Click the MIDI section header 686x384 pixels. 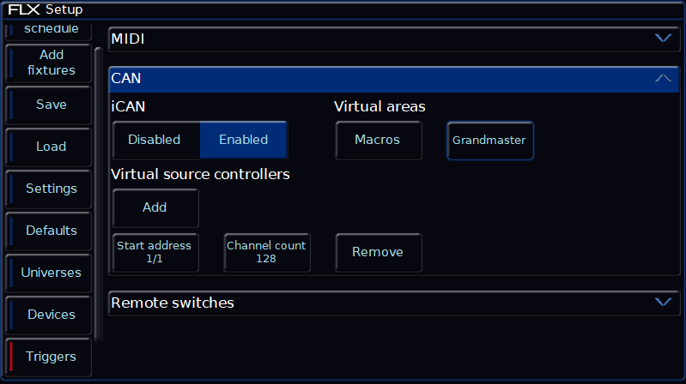(x=394, y=39)
